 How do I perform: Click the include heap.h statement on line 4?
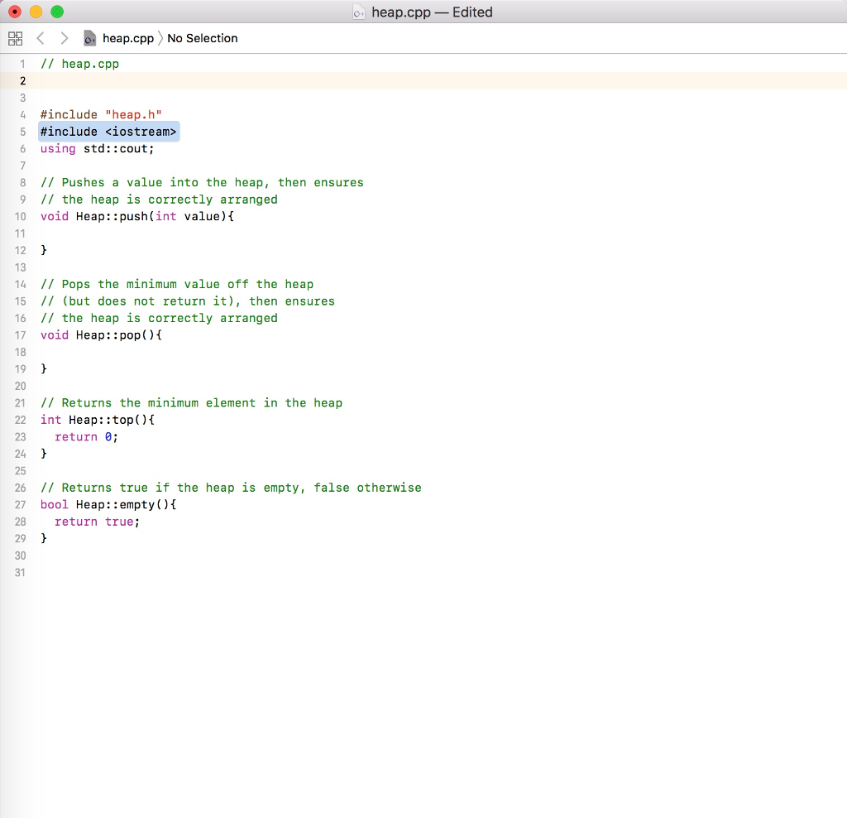(99, 114)
